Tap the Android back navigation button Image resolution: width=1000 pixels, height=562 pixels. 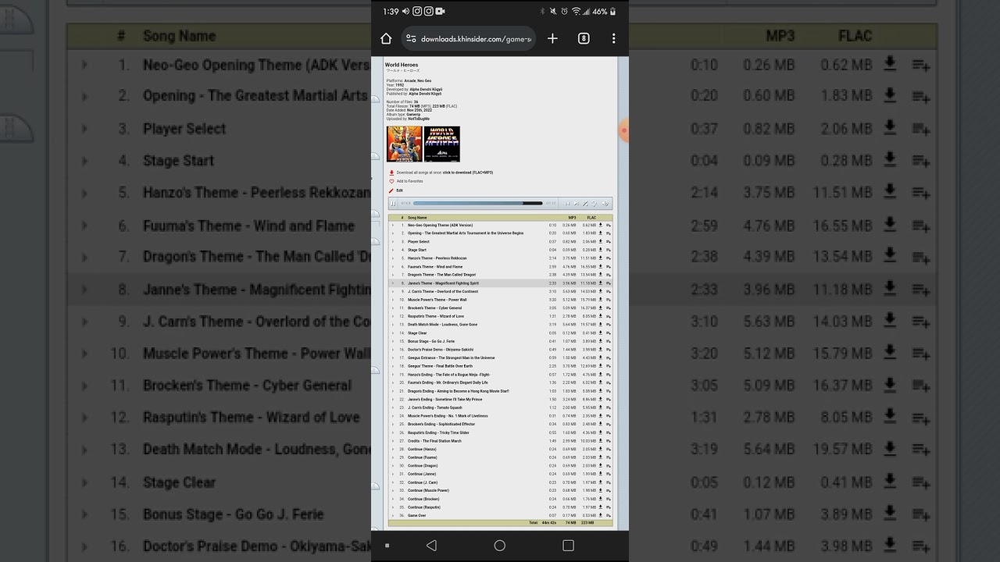coord(431,546)
